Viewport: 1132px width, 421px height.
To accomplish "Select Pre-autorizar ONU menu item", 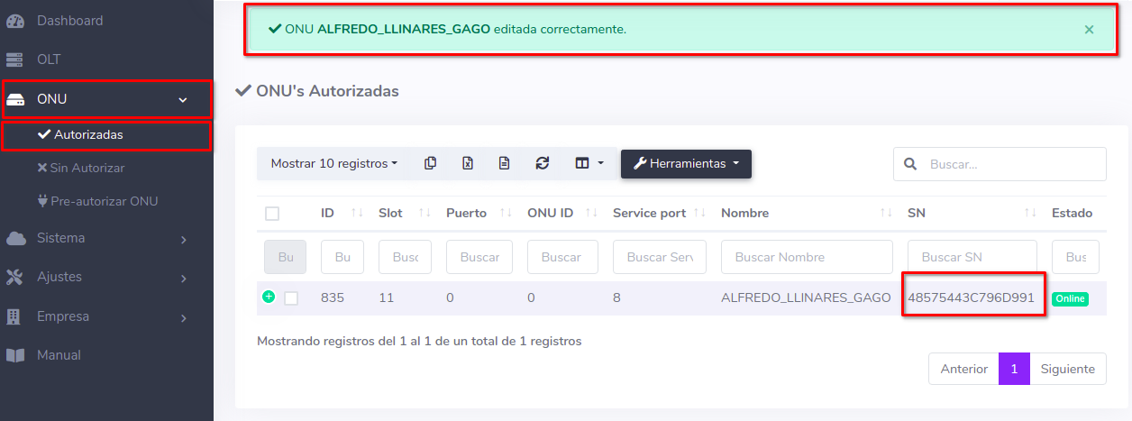I will coord(104,201).
